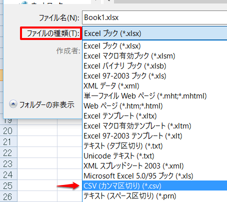Select row header 24 in the spreadsheet
The image size is (227, 202).
coord(8,174)
